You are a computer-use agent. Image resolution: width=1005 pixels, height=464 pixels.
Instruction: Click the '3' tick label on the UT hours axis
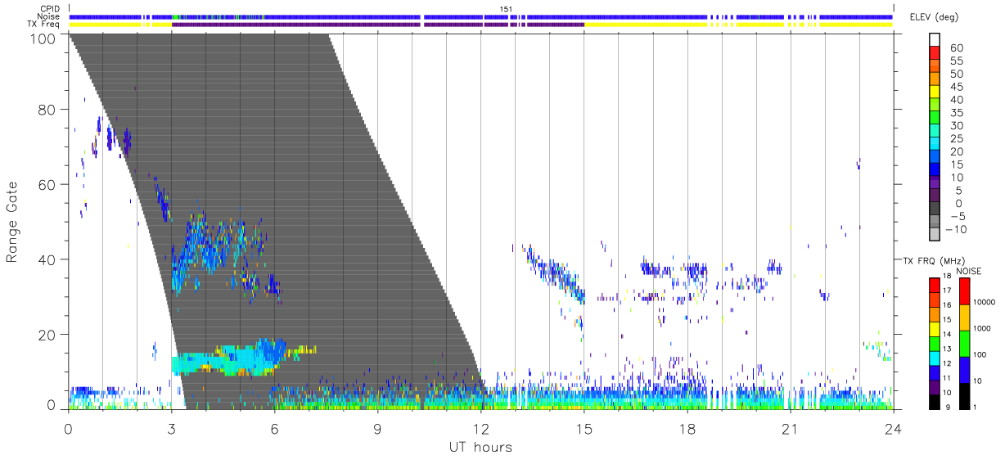(172, 427)
